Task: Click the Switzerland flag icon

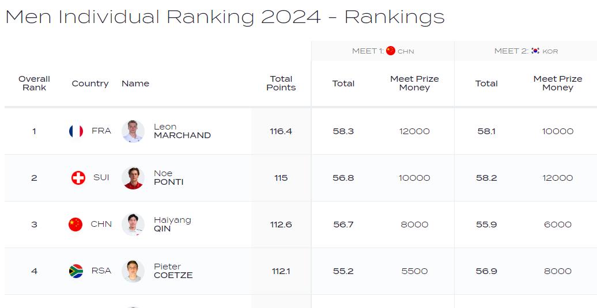Action: click(x=78, y=177)
